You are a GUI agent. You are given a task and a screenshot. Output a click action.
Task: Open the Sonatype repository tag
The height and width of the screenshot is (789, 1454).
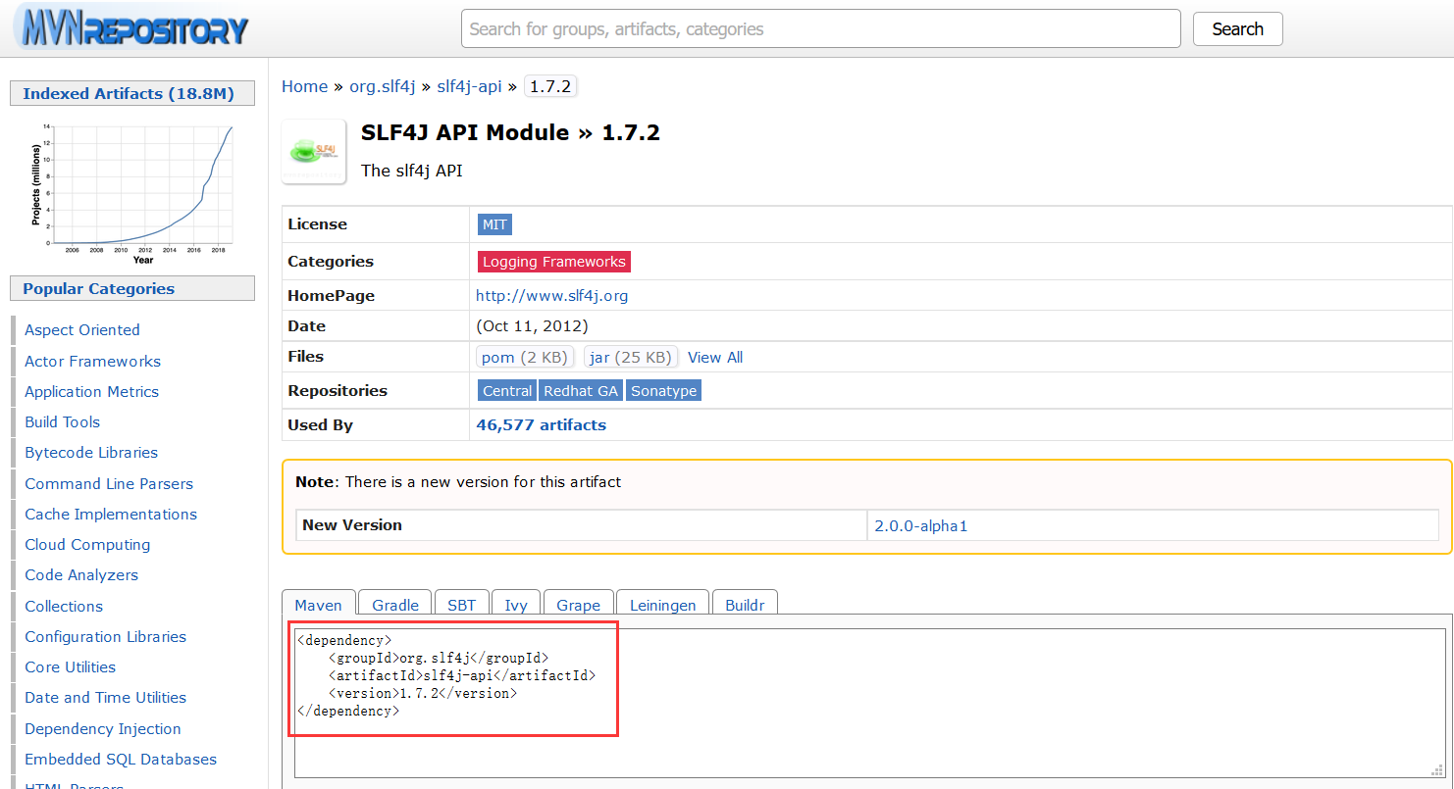(663, 391)
